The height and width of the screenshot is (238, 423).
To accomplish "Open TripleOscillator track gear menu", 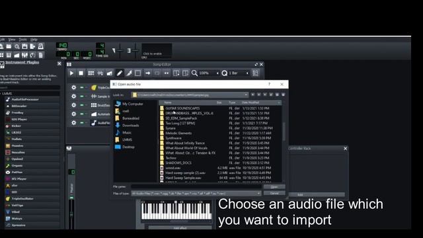I will (73, 87).
